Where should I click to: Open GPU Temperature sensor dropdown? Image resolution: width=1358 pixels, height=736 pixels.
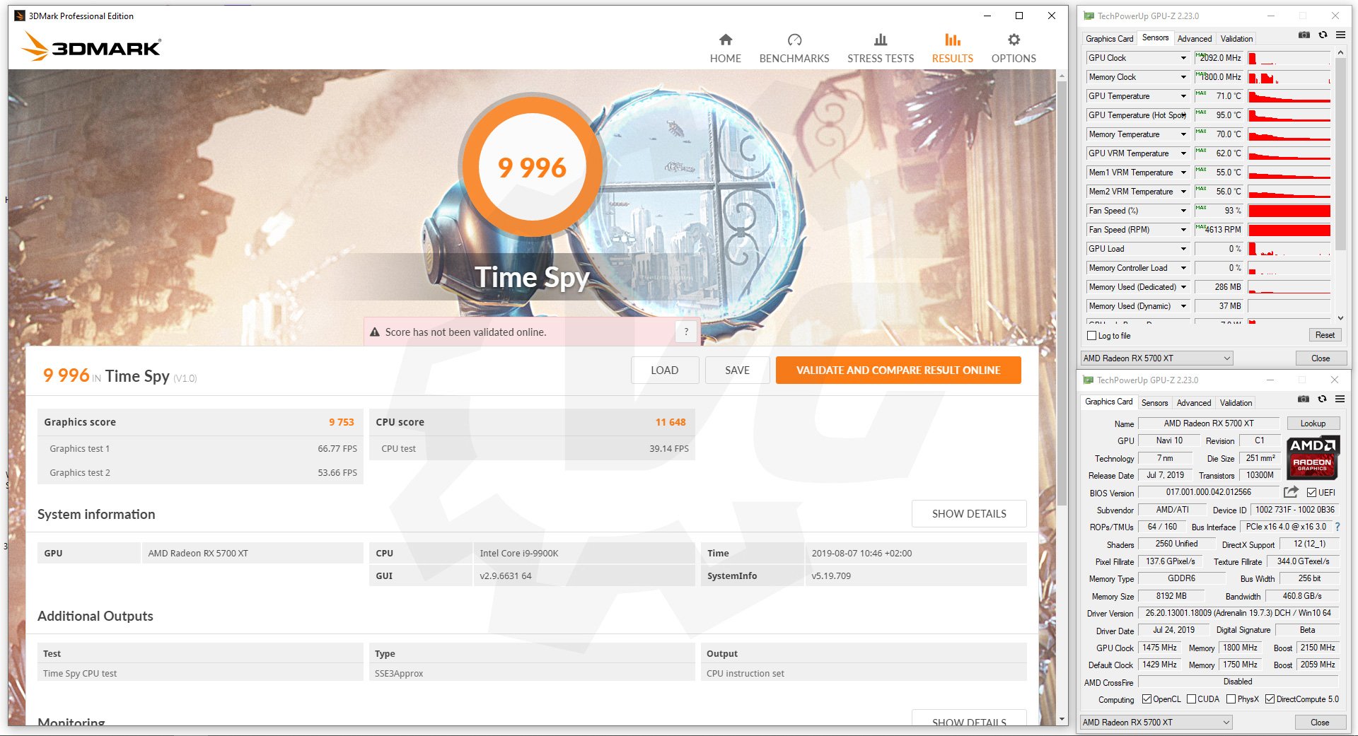point(1183,96)
